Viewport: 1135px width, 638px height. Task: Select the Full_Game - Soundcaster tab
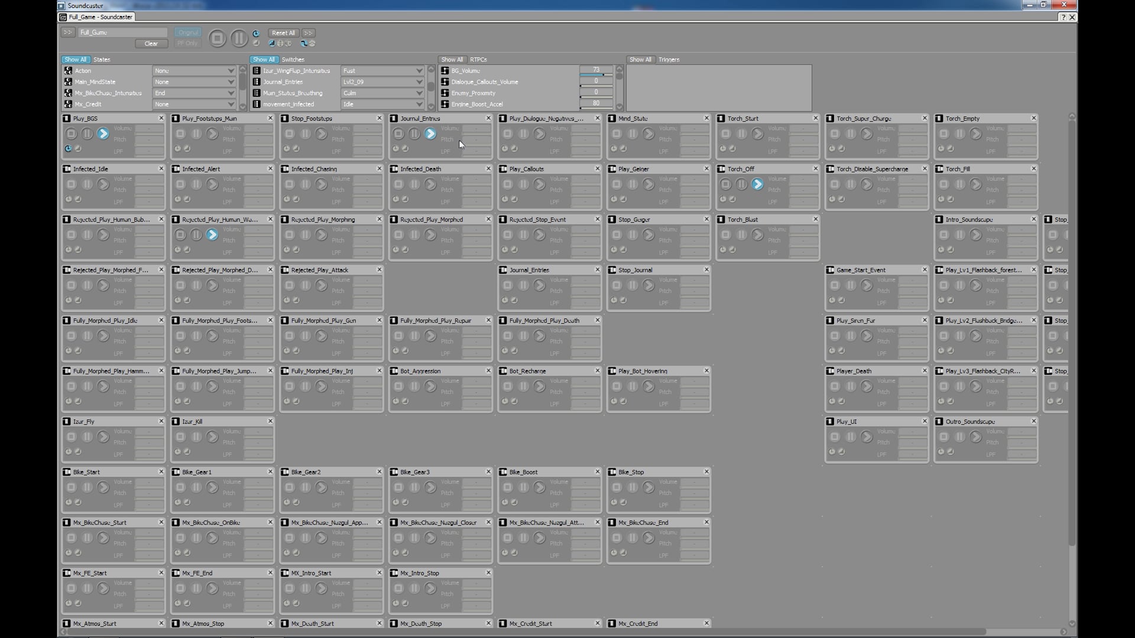(99, 17)
